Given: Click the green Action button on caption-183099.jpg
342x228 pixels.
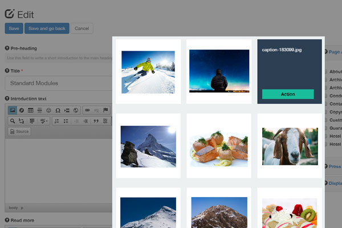Looking at the screenshot, I should click(288, 94).
